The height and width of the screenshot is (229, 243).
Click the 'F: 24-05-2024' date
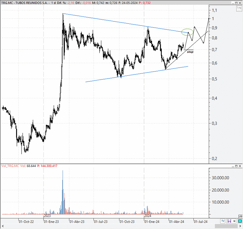[x=128, y=3]
